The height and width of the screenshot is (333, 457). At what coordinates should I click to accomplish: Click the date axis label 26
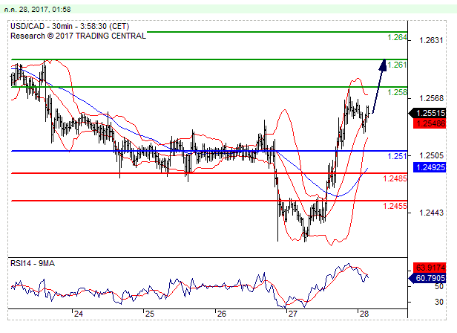coord(222,314)
